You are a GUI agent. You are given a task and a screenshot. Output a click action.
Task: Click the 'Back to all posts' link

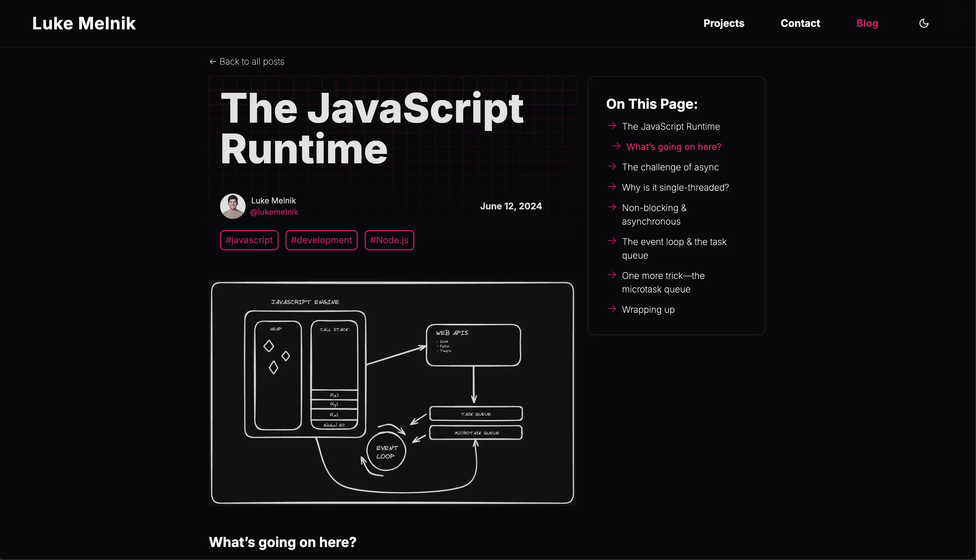[x=251, y=62]
